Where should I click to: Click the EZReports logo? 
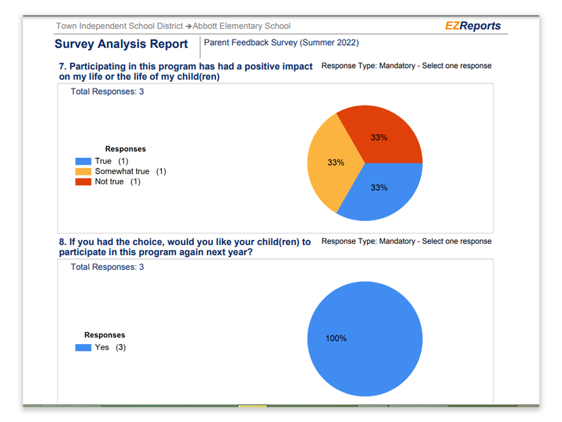473,26
